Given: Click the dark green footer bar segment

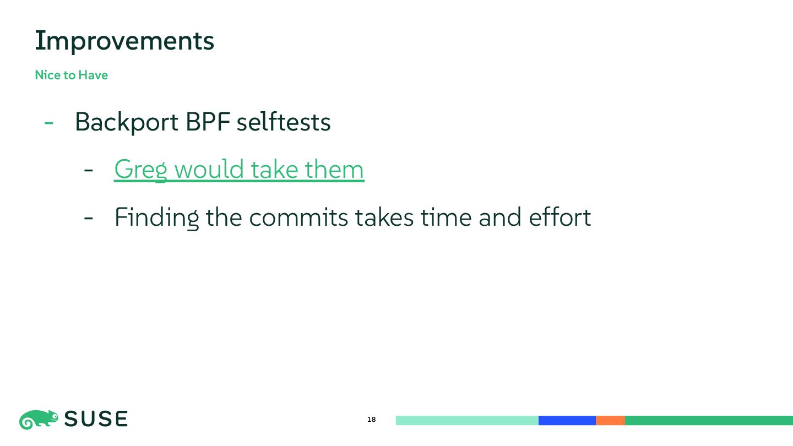Looking at the screenshot, I should [709, 421].
